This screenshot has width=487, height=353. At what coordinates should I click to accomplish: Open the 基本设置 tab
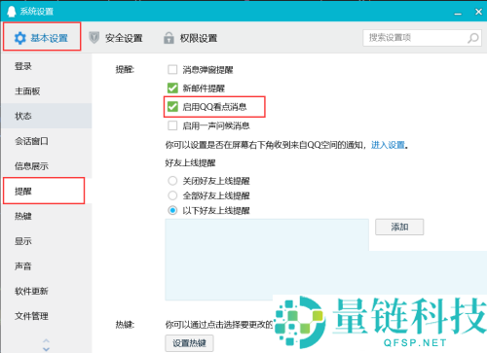pos(42,38)
